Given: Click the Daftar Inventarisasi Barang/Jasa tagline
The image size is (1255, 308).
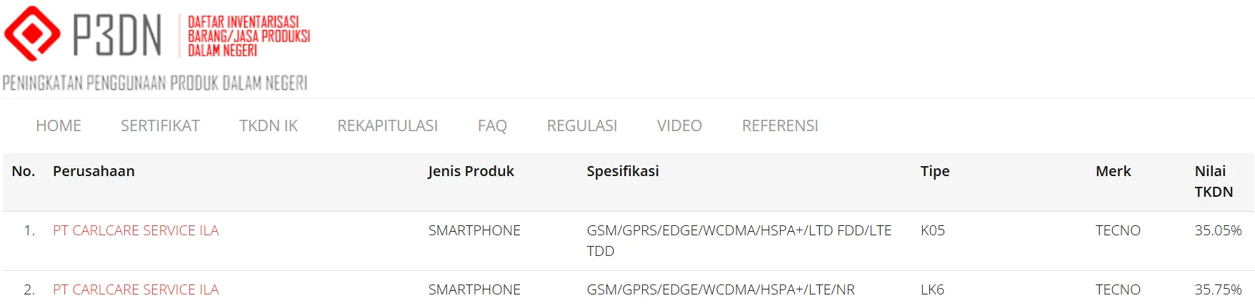Looking at the screenshot, I should point(249,36).
